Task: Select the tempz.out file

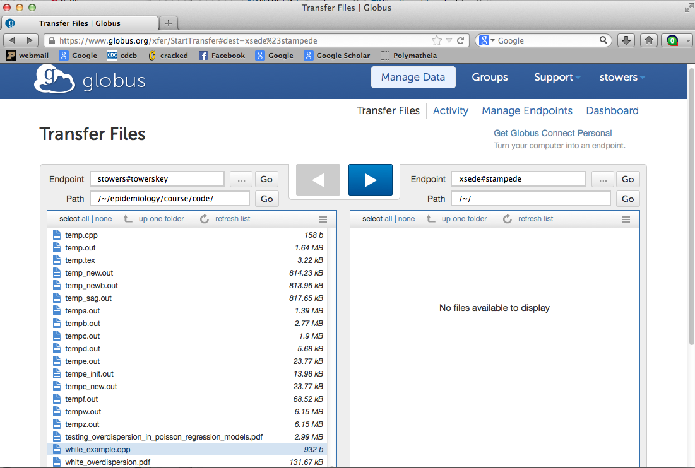Action: (x=187, y=424)
